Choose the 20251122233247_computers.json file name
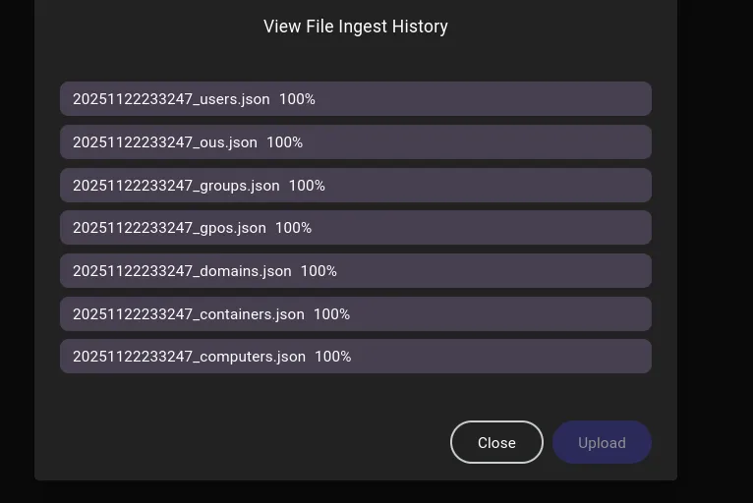This screenshot has height=503, width=753. [x=189, y=357]
